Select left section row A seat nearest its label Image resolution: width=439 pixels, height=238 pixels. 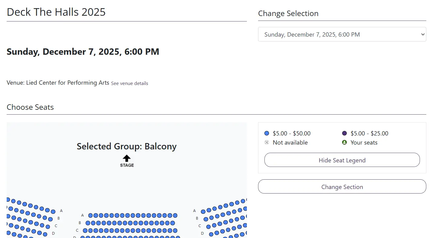(x=53, y=211)
